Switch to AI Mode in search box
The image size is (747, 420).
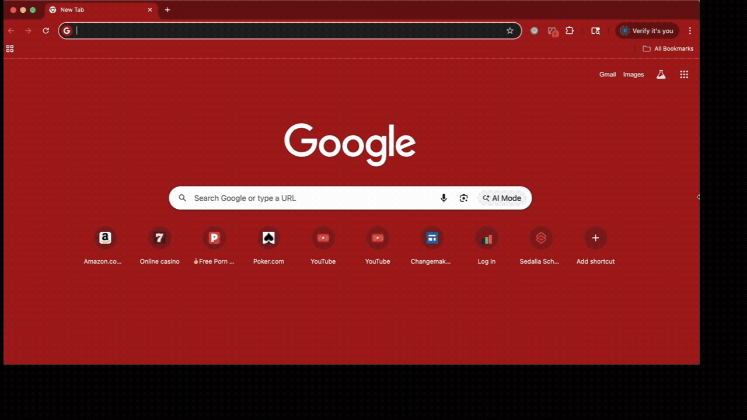pos(502,198)
